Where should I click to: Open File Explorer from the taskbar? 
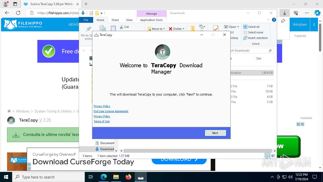point(116,177)
